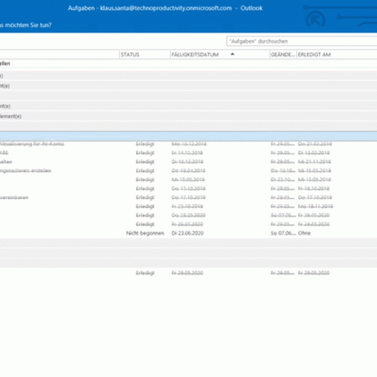This screenshot has height=377, width=377.
Task: Click completed date 'Mo 18.11.2019'
Action: click(x=316, y=206)
